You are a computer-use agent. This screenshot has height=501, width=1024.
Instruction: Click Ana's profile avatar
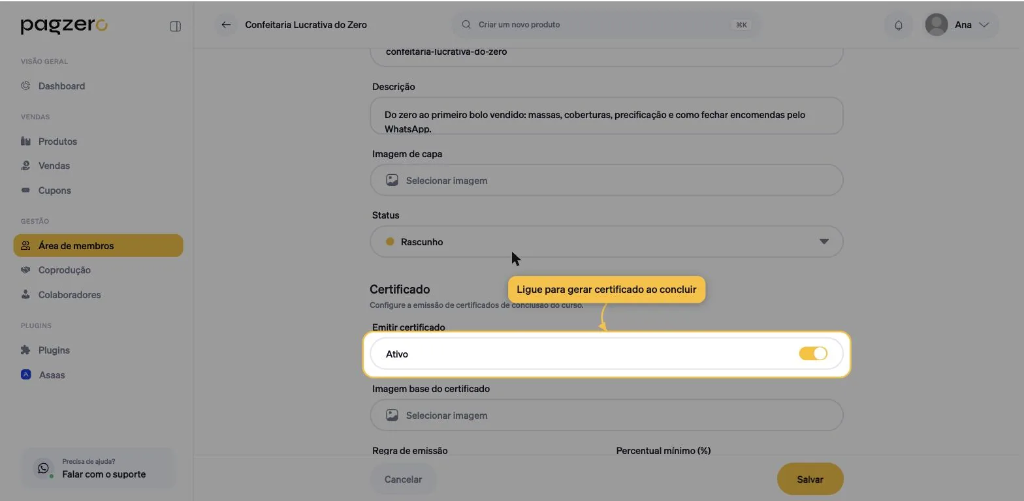[936, 25]
